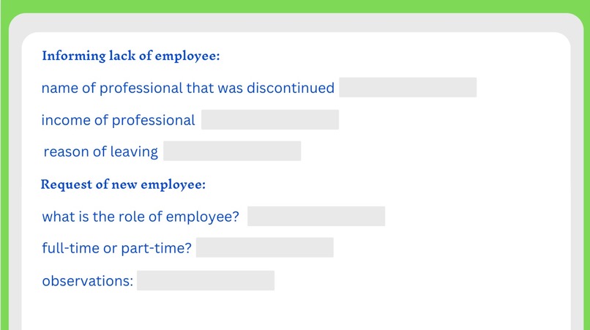Click the 'income of professional' label text
590x330 pixels.
118,121
